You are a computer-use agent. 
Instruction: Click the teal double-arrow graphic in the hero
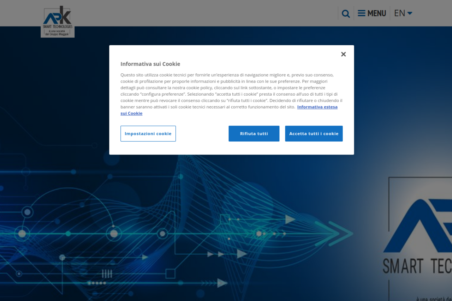click(x=334, y=233)
